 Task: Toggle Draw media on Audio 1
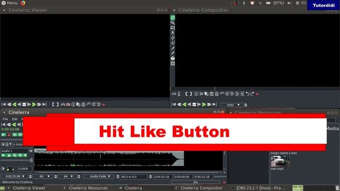[x=20, y=155]
